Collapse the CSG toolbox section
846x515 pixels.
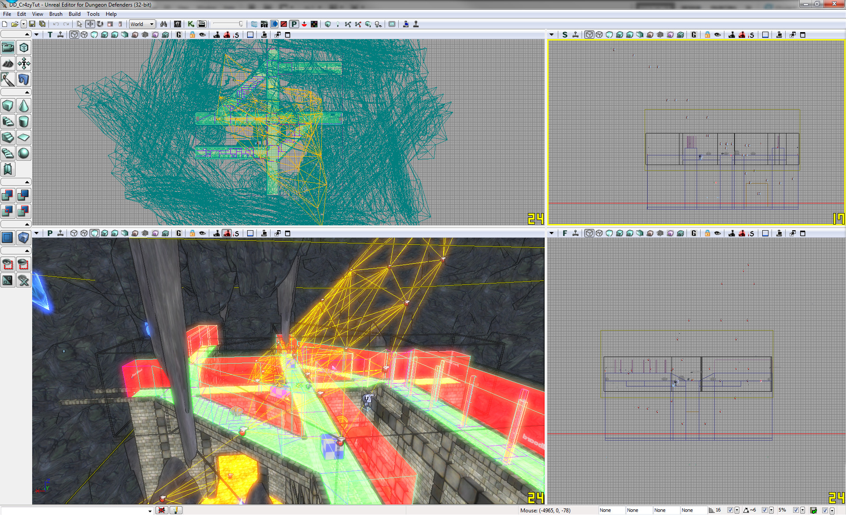16,182
